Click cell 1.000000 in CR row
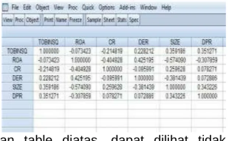Screen dimensions: 228x141 click(112, 69)
